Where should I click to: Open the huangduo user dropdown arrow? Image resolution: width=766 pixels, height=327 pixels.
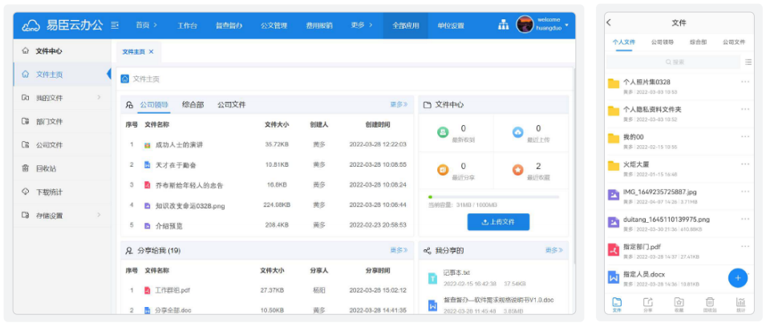pyautogui.click(x=567, y=26)
